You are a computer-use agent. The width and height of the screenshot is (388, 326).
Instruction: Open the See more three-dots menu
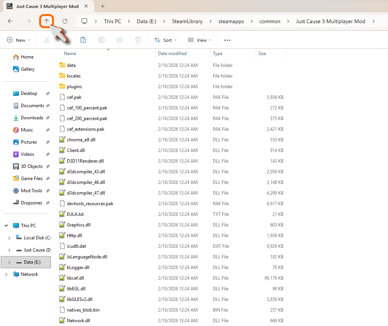click(x=227, y=40)
